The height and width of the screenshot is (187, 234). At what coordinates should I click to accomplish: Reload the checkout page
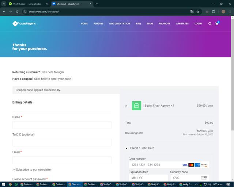tap(17, 11)
